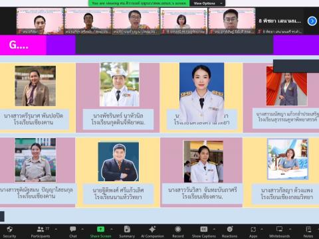Image resolution: width=319 pixels, height=239 pixels.
Task: Click the photo with orange drapes backdrop
Action: (286, 86)
